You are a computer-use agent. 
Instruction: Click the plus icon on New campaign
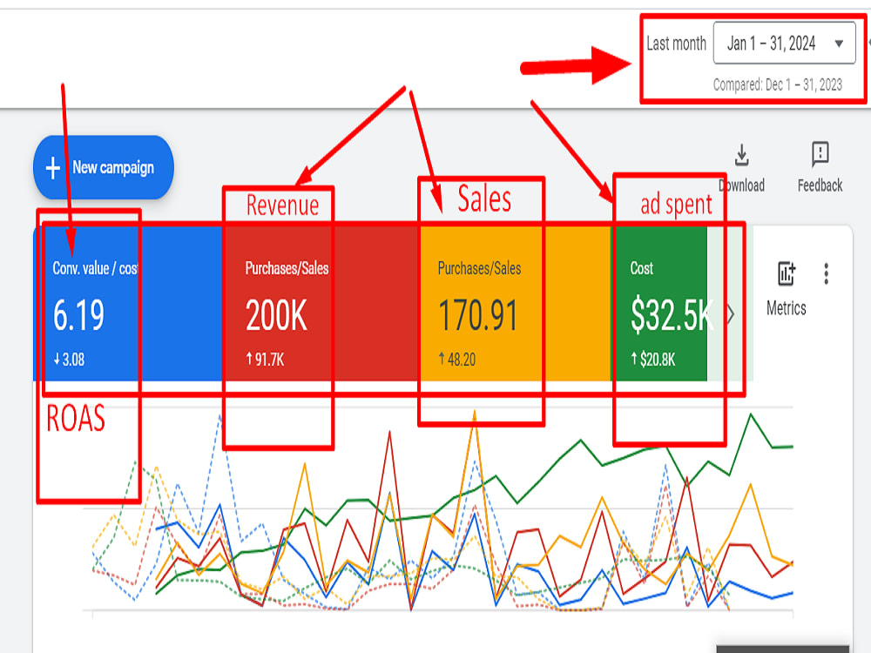pos(53,168)
